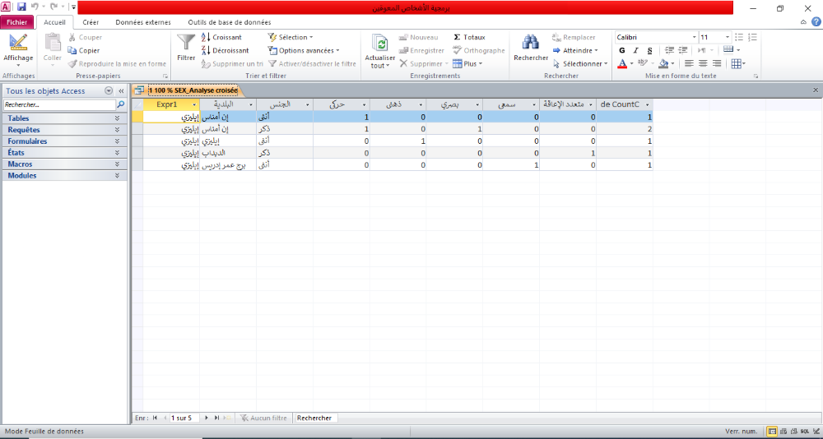Click the Aucun filtre button

263,418
